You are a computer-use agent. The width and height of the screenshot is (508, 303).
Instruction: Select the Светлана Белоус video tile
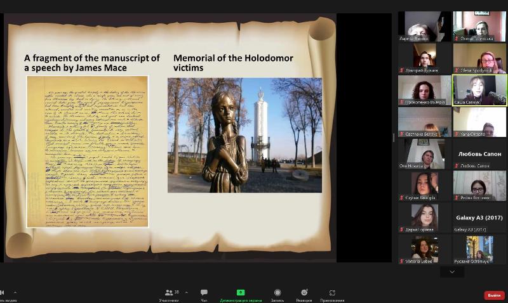[x=424, y=122]
